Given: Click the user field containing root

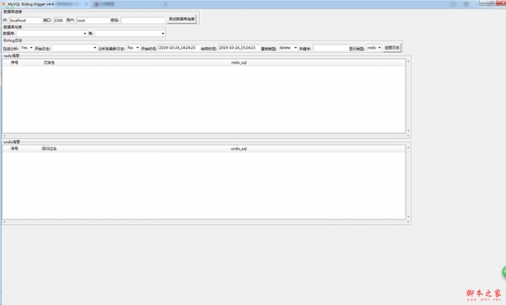Looking at the screenshot, I should 93,20.
